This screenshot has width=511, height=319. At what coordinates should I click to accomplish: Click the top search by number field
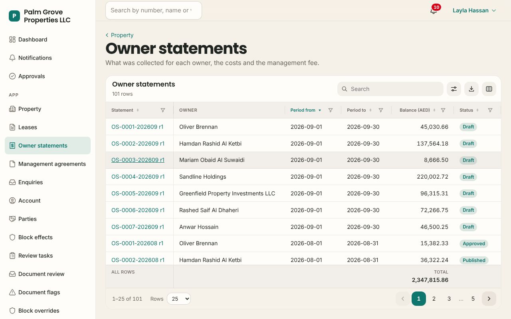pos(154,10)
